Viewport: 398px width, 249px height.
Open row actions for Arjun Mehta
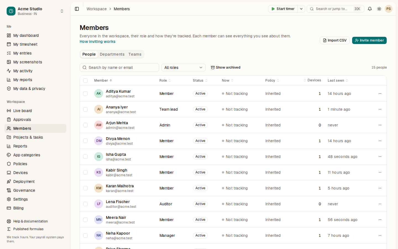click(380, 125)
